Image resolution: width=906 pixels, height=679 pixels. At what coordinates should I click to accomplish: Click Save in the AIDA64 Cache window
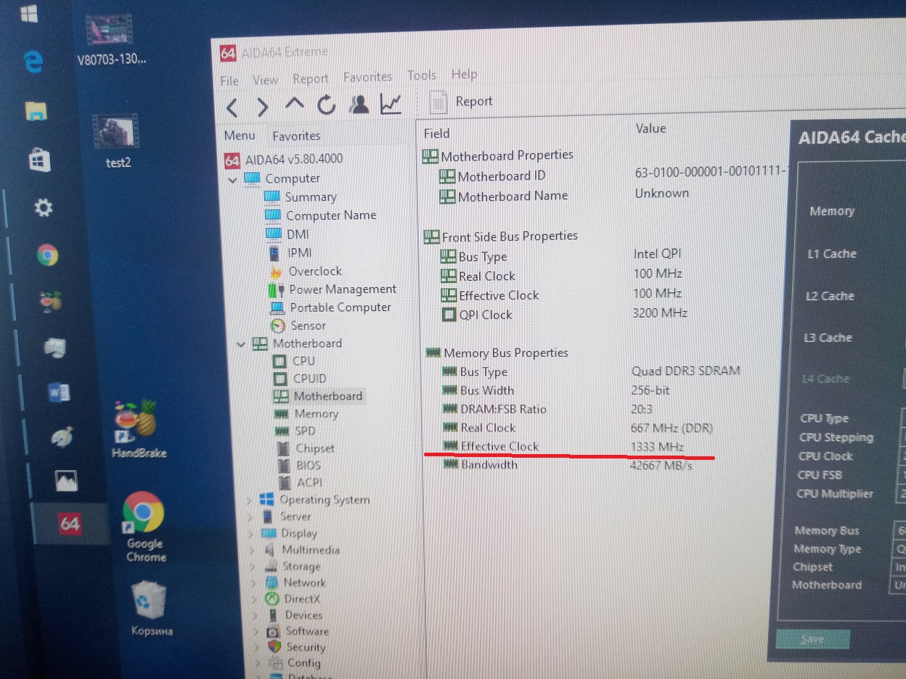pyautogui.click(x=812, y=639)
